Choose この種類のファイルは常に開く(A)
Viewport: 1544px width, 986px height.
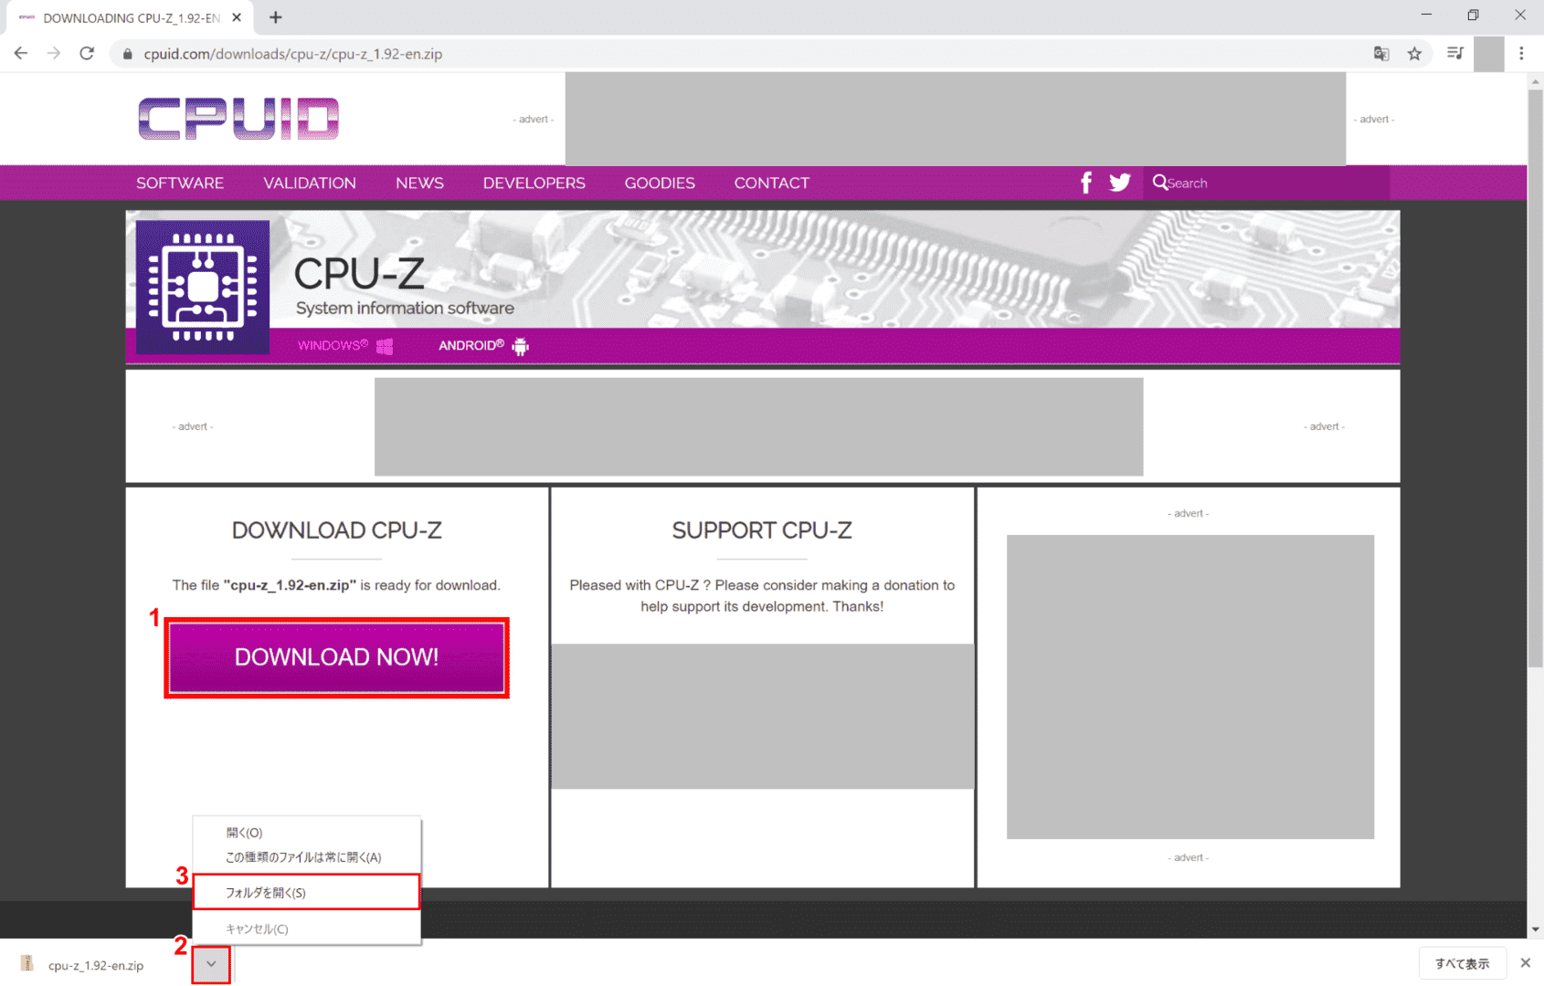(306, 857)
